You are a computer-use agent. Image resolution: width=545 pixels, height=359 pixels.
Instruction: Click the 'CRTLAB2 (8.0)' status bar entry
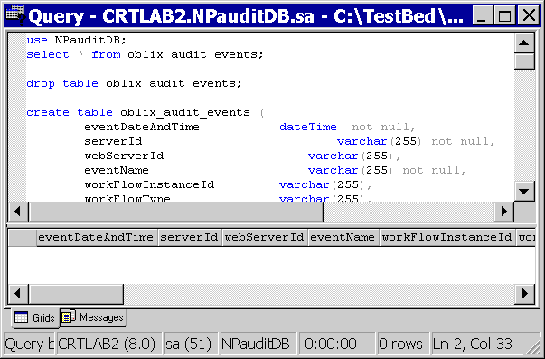[x=109, y=344]
